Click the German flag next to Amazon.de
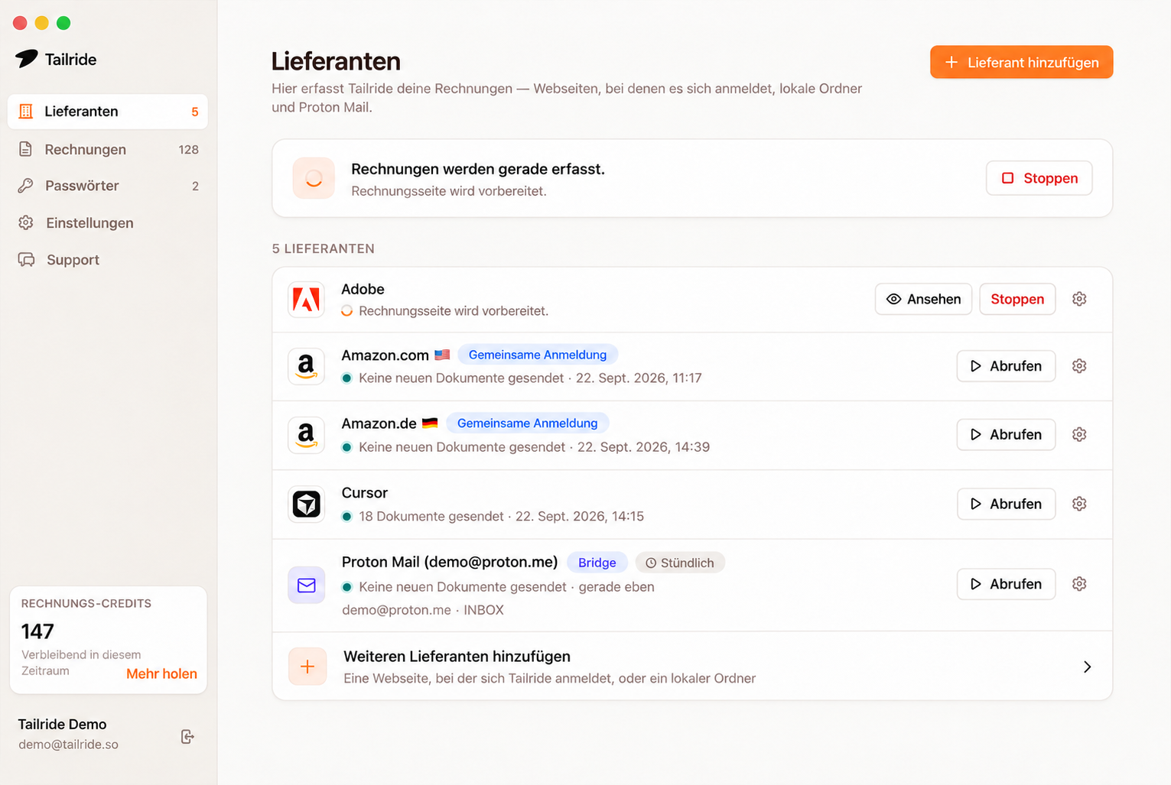 [x=430, y=423]
